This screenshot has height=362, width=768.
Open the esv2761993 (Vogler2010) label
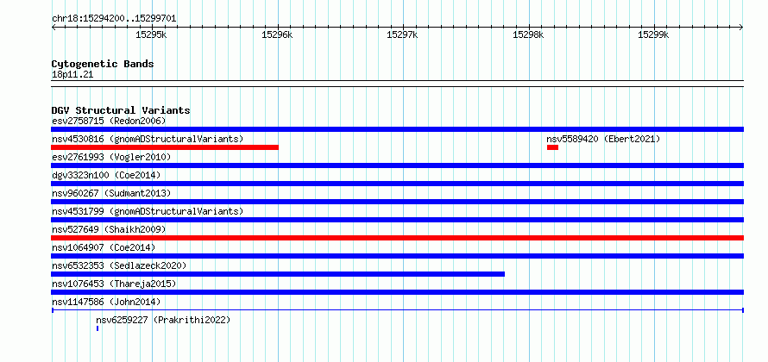pyautogui.click(x=111, y=157)
